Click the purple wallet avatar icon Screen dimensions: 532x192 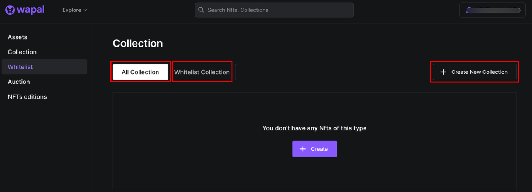(469, 10)
